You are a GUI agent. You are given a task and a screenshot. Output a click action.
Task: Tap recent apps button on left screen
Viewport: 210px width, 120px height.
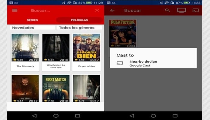pyautogui.click(x=77, y=116)
